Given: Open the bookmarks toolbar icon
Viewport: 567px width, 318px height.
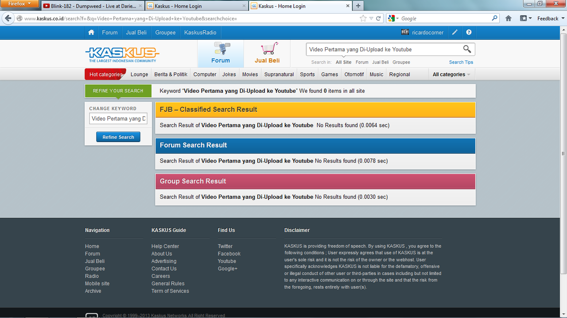Looking at the screenshot, I should pyautogui.click(x=525, y=19).
